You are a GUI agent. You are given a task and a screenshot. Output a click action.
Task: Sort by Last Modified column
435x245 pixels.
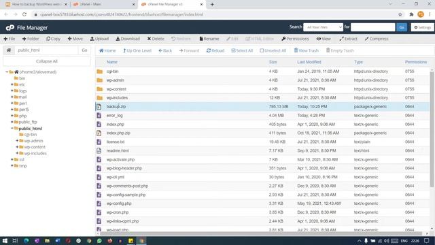(x=309, y=62)
